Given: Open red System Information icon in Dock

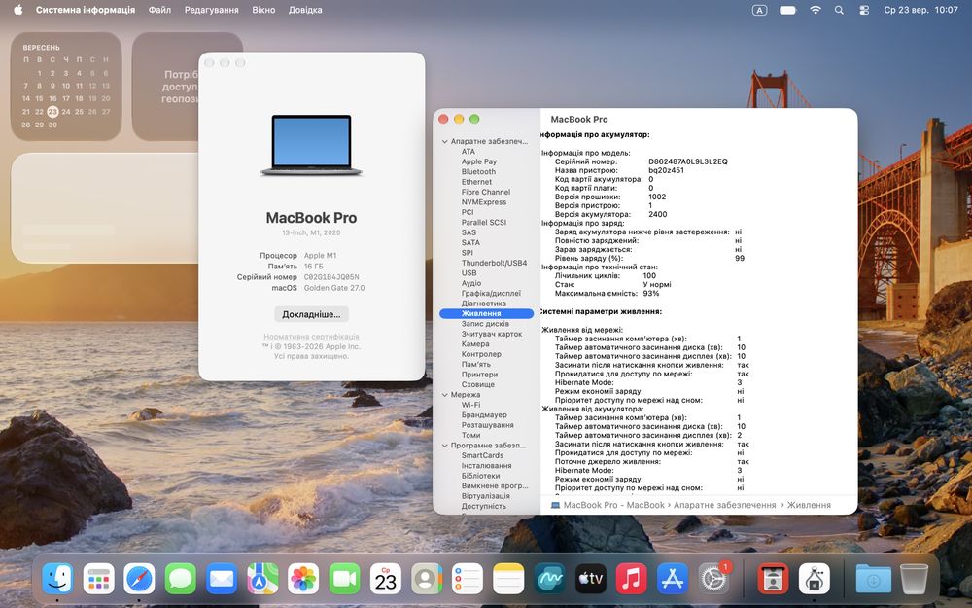Looking at the screenshot, I should pyautogui.click(x=773, y=579).
